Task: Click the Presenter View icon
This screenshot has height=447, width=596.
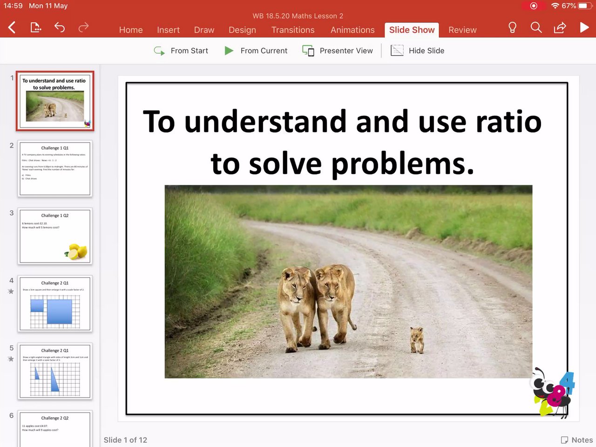Action: coord(308,51)
